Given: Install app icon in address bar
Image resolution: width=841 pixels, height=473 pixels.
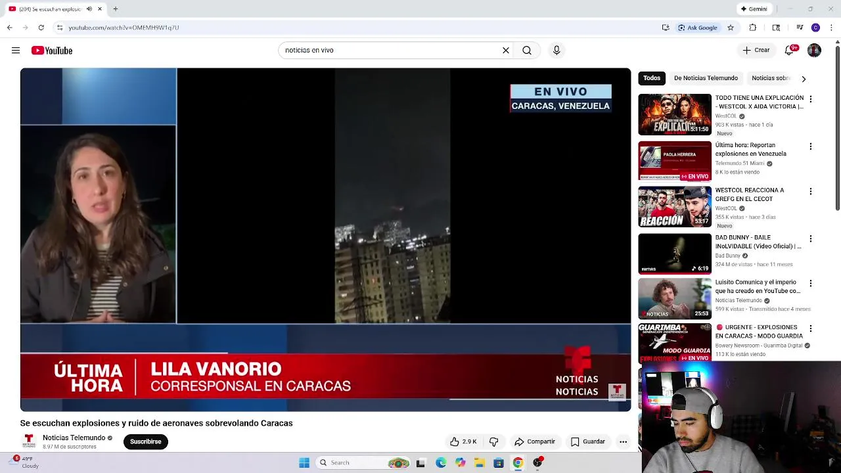Looking at the screenshot, I should [x=666, y=28].
